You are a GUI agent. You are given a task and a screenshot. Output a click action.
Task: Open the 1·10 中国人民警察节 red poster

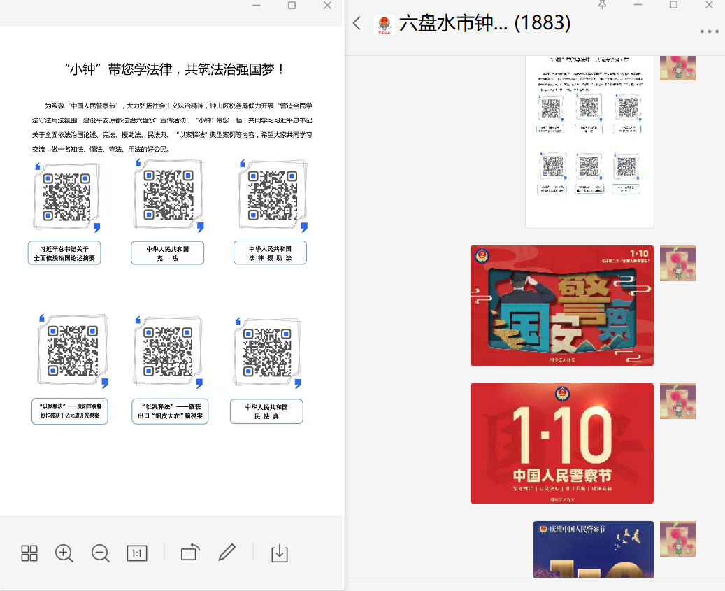pyautogui.click(x=562, y=443)
